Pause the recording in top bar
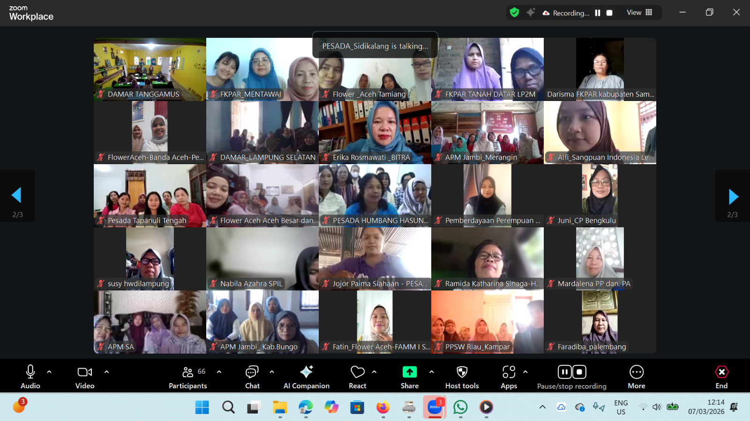This screenshot has width=750, height=421. [x=598, y=13]
